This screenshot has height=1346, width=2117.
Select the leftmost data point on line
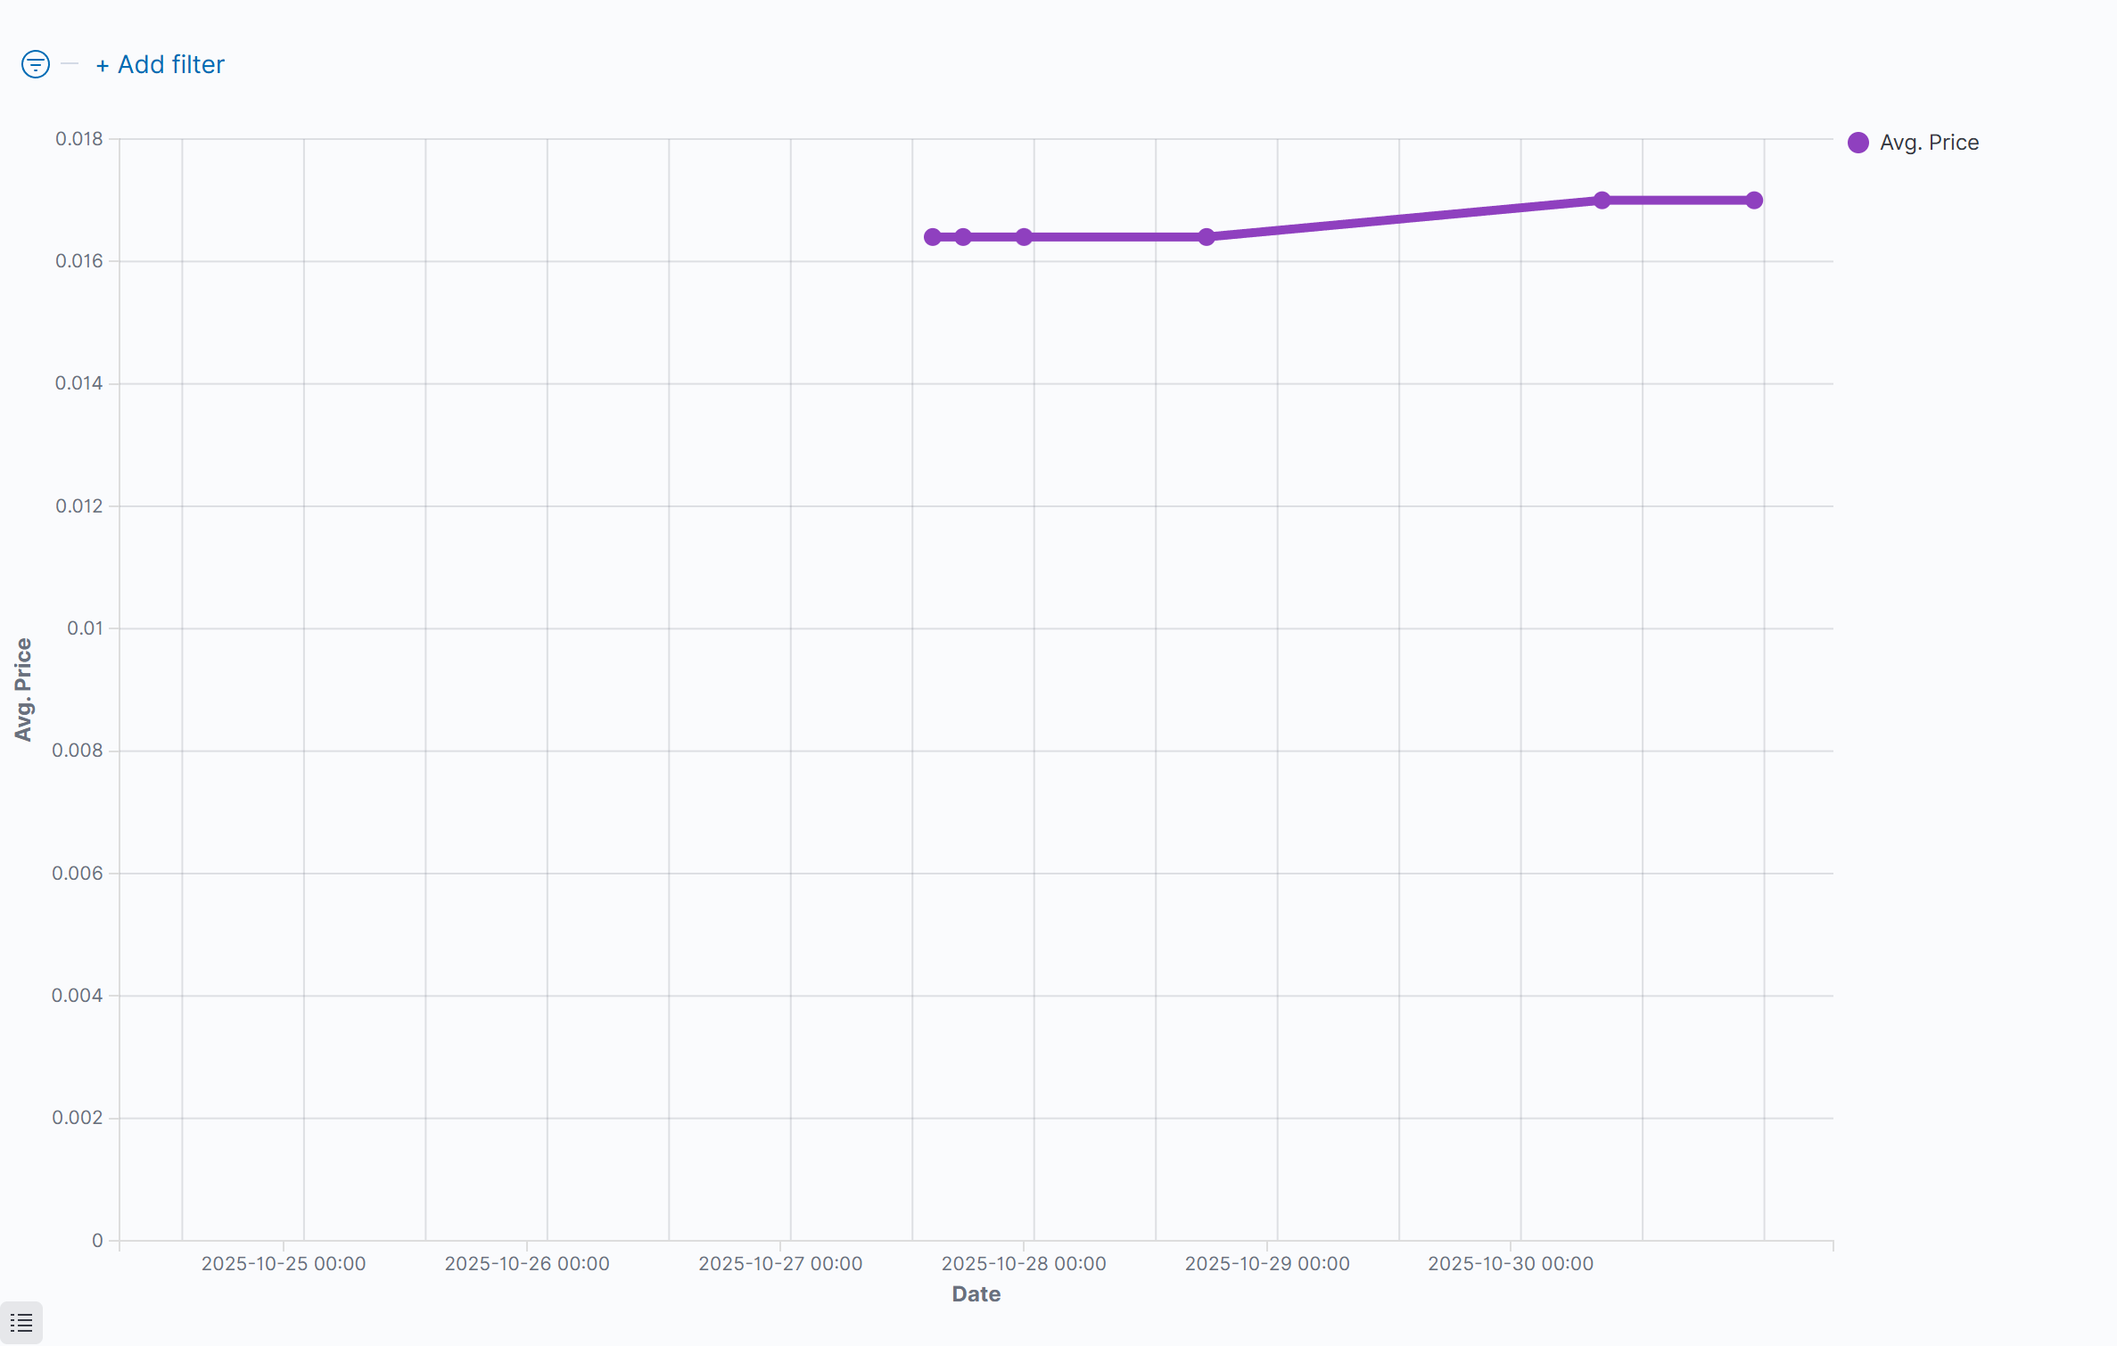[933, 237]
